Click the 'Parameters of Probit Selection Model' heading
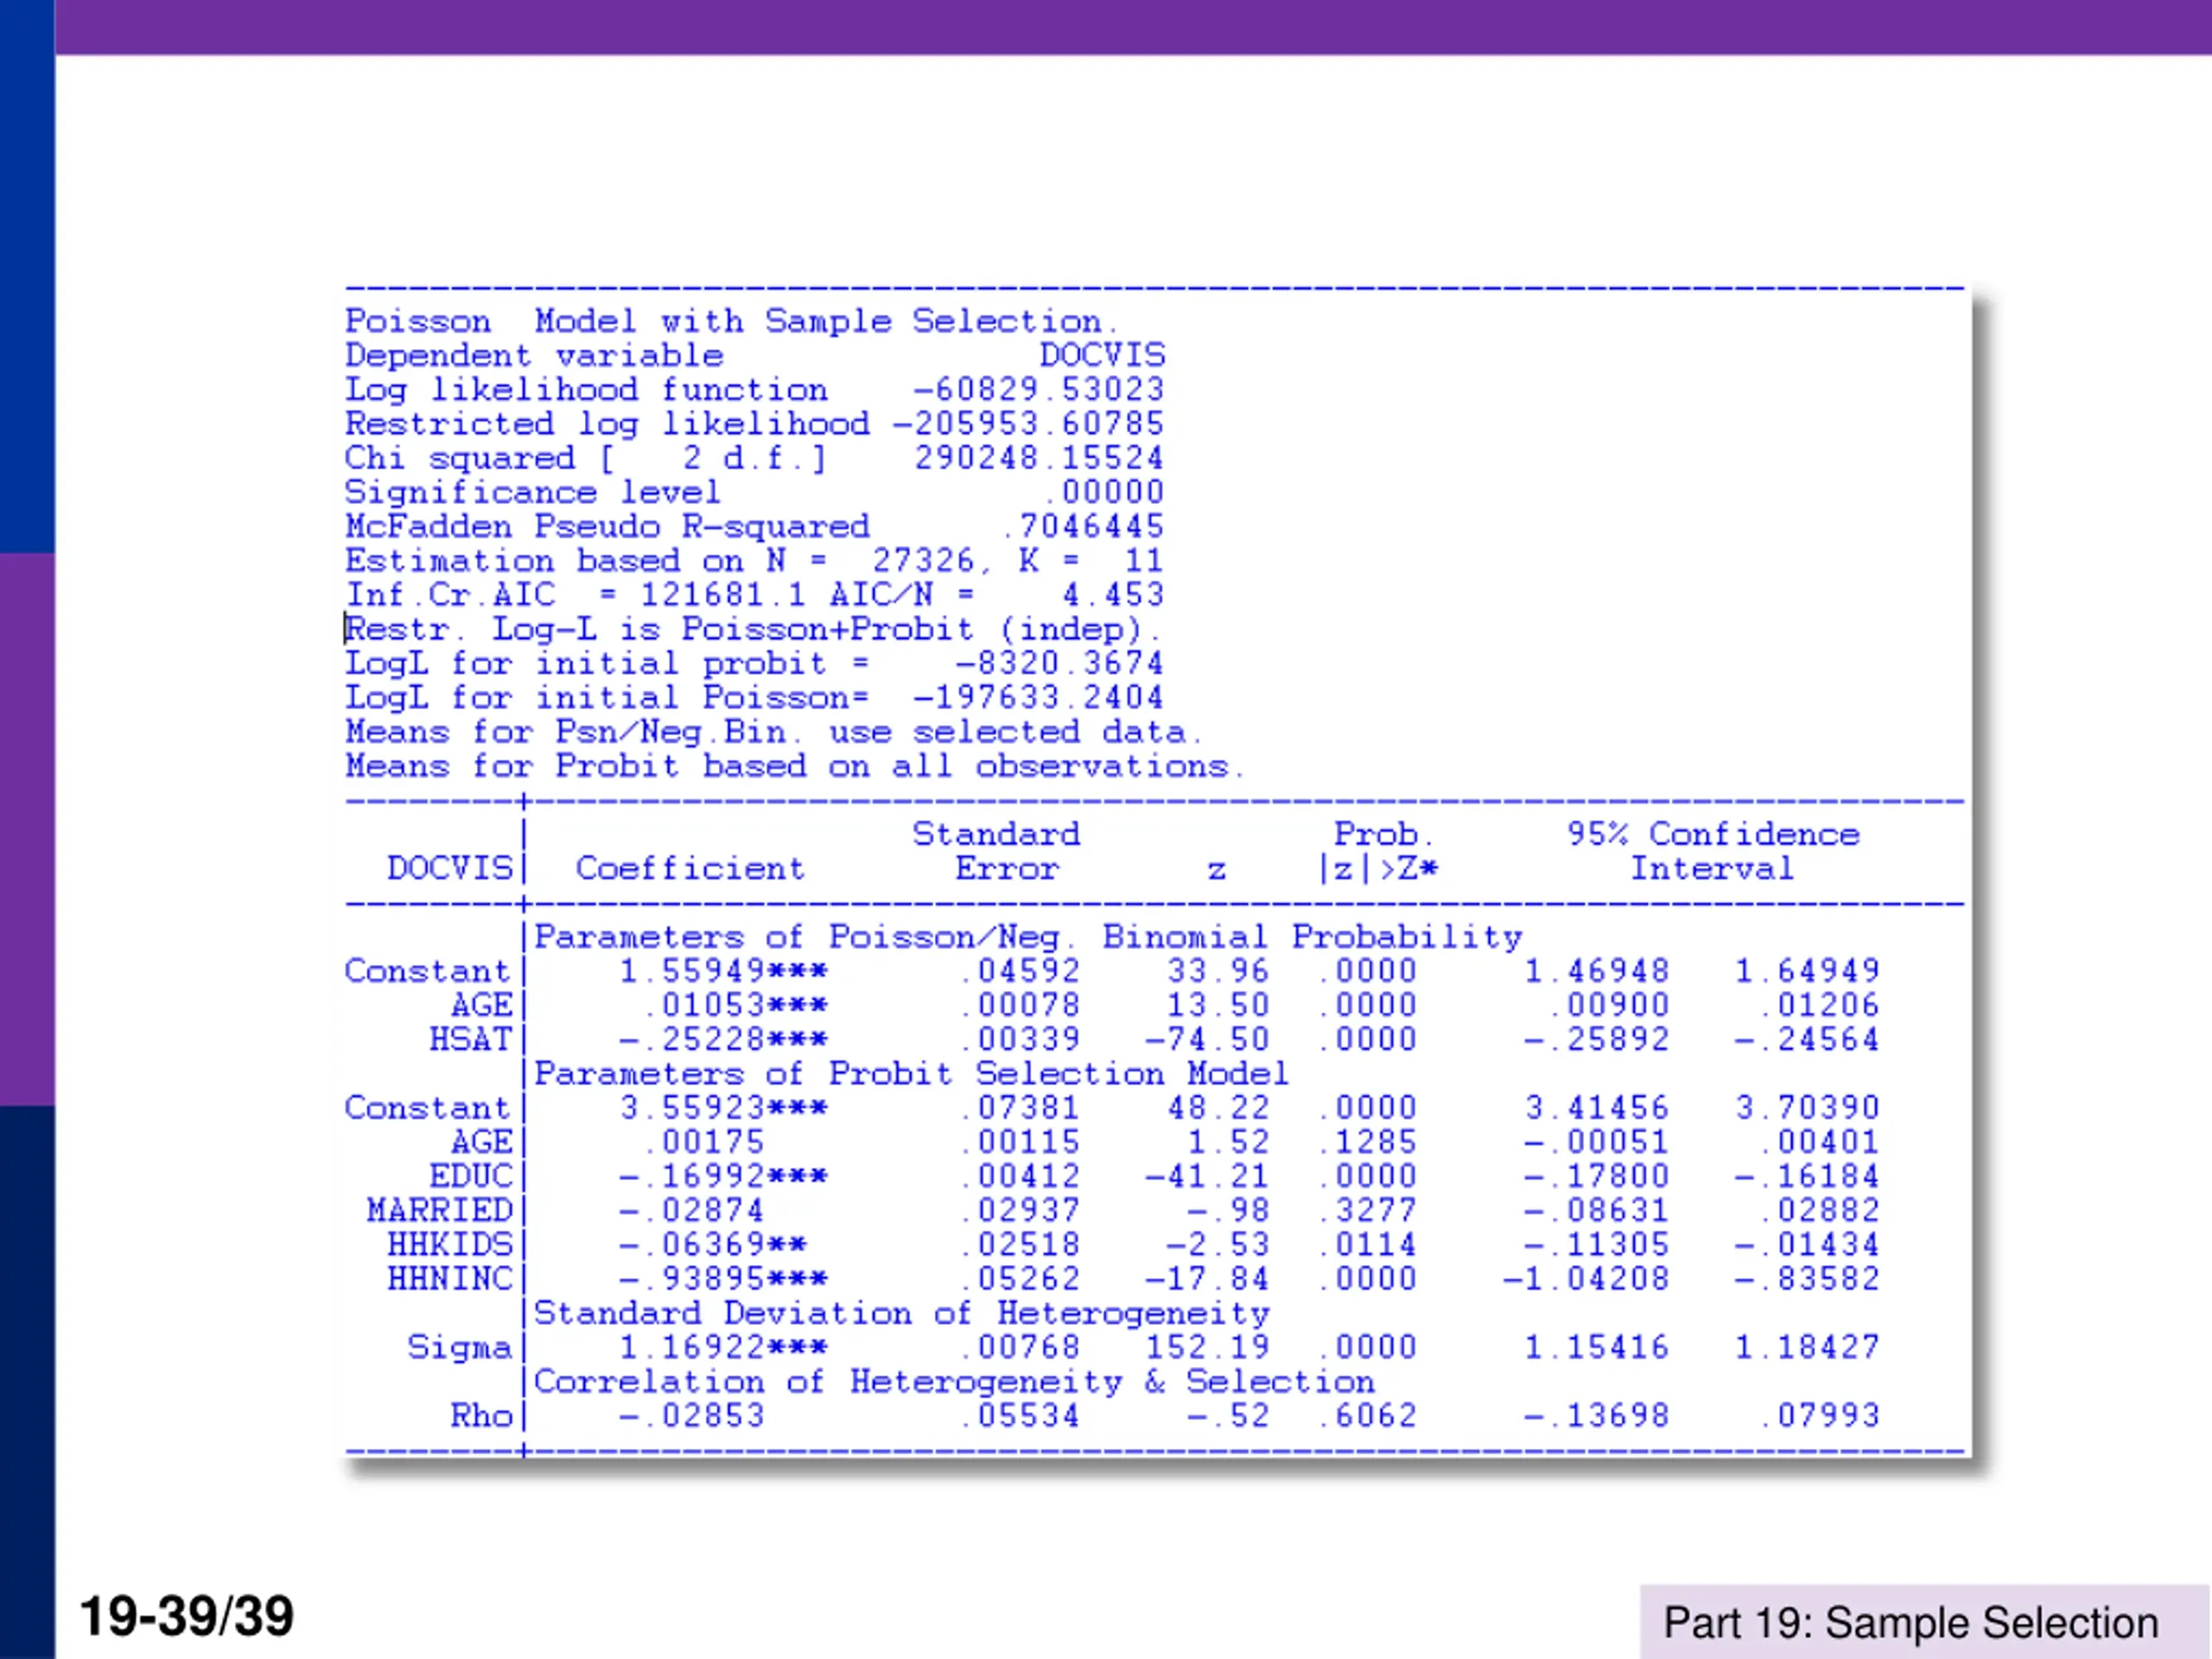 point(912,1074)
